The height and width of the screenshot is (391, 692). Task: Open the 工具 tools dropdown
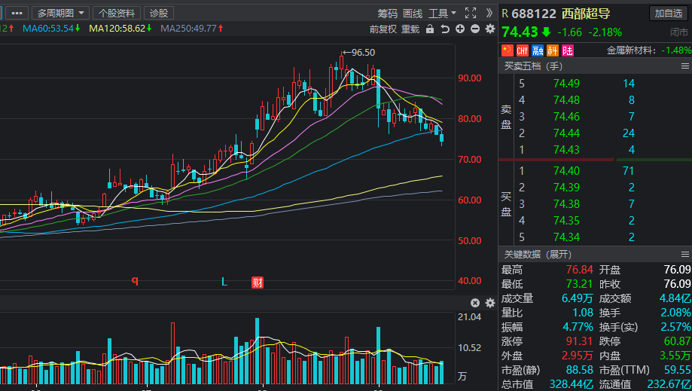[442, 13]
